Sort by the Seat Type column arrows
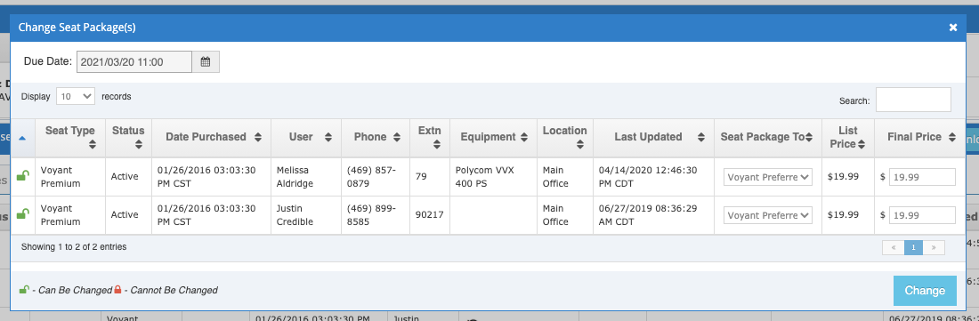This screenshot has height=321, width=979. click(93, 145)
